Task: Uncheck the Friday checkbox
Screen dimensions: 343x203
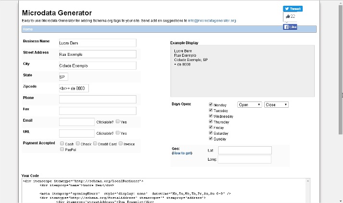Action: pyautogui.click(x=211, y=127)
